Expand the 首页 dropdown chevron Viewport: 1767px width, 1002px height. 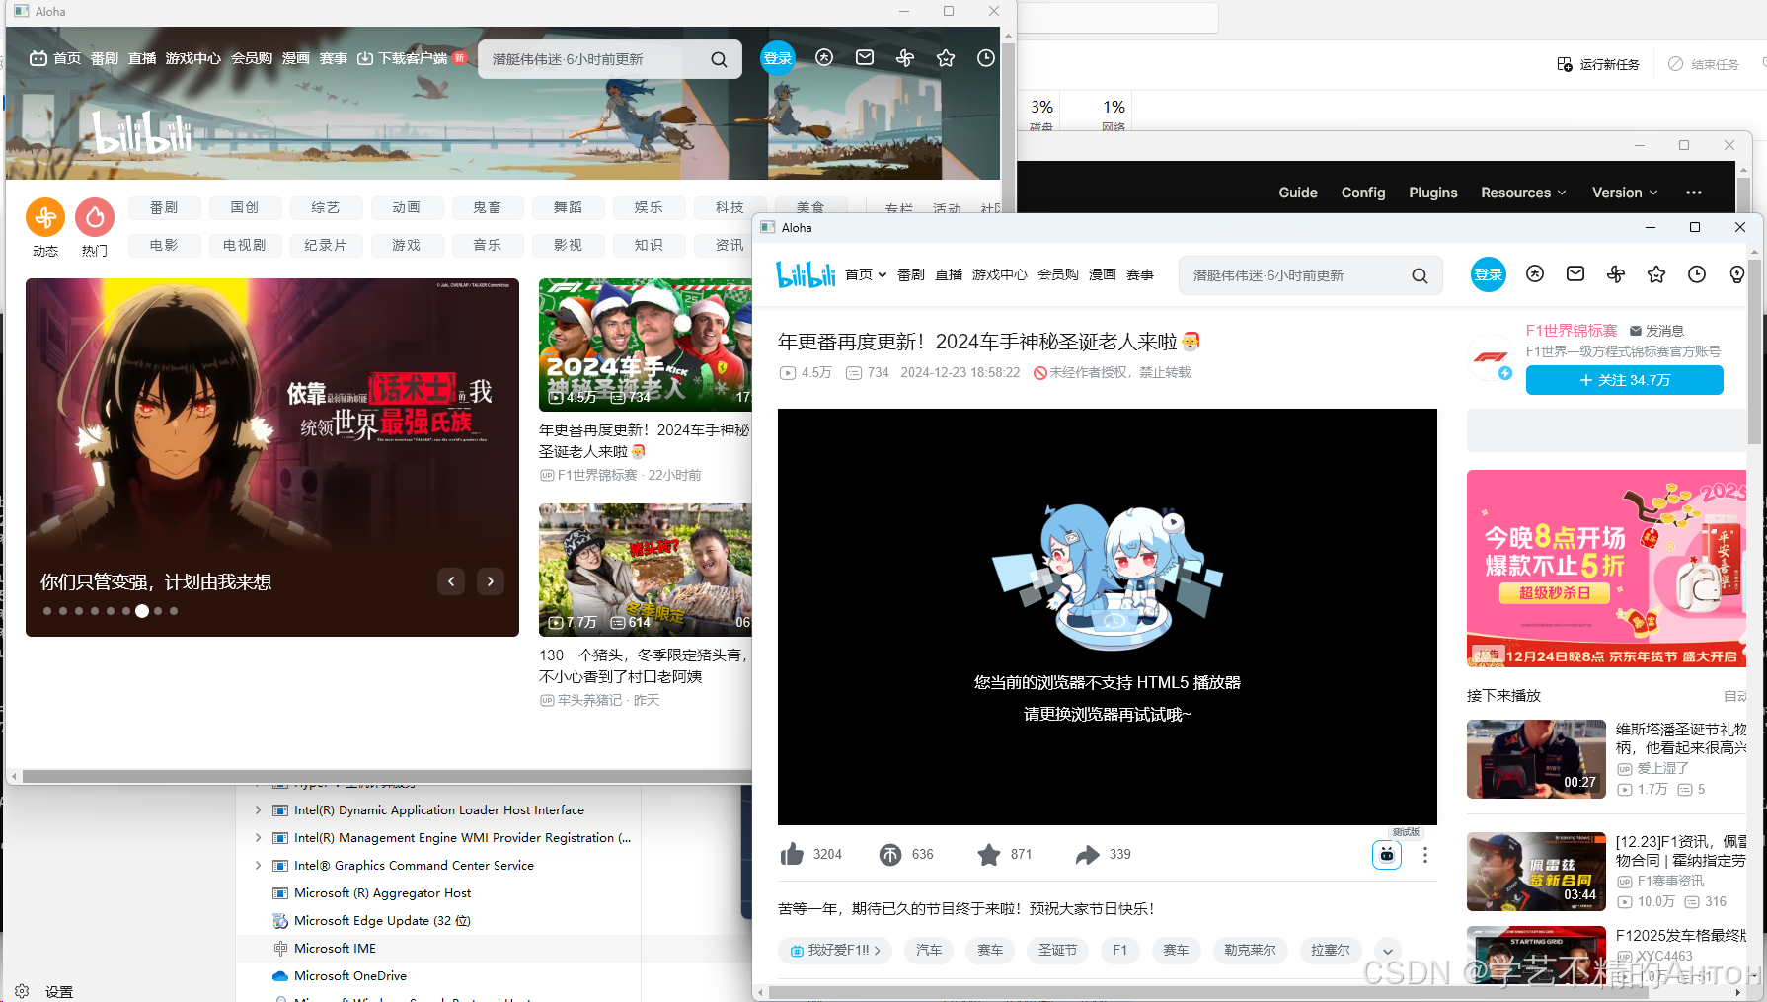[x=883, y=275]
